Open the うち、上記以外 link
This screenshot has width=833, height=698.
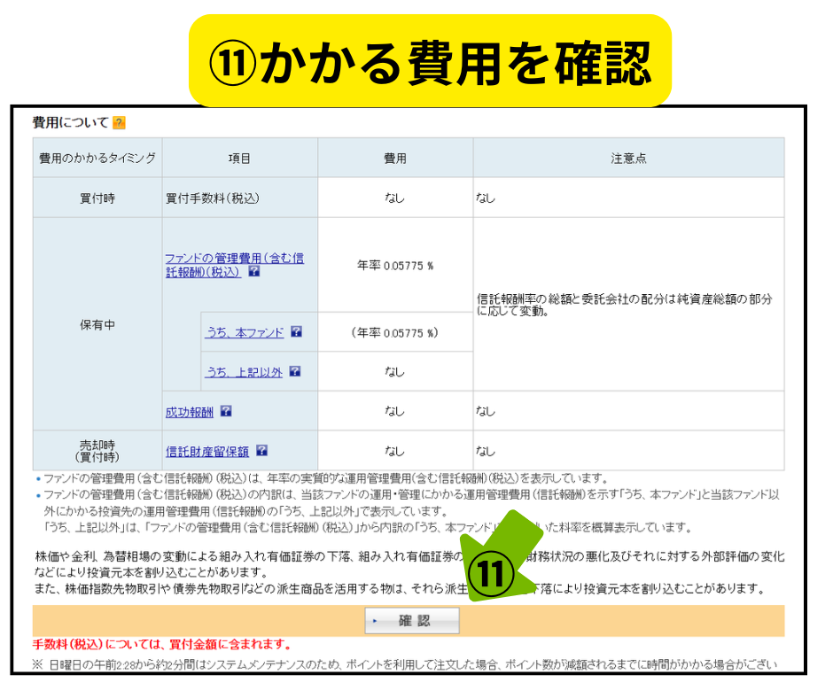245,372
